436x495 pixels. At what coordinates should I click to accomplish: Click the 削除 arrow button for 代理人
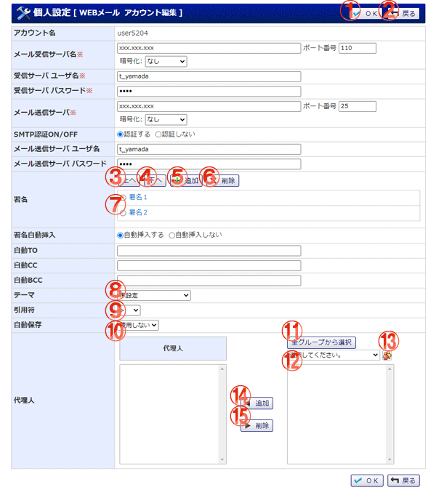257,425
